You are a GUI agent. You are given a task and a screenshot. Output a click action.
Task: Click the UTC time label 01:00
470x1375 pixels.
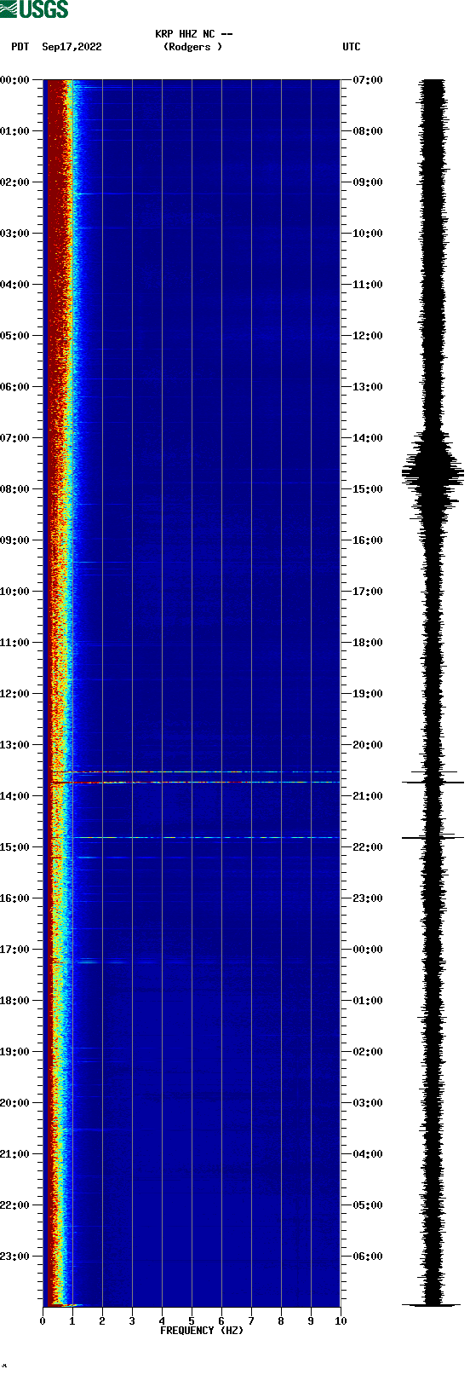[368, 1001]
